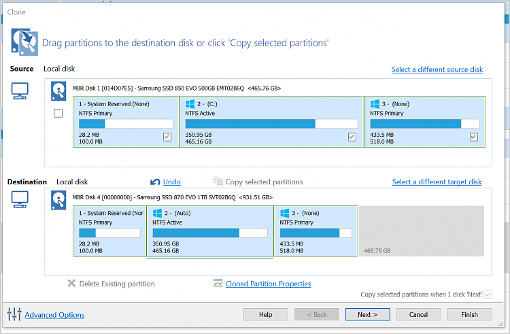This screenshot has width=510, height=334.
Task: Toggle the source Disk 1 select-all checkbox
Action: (58, 113)
